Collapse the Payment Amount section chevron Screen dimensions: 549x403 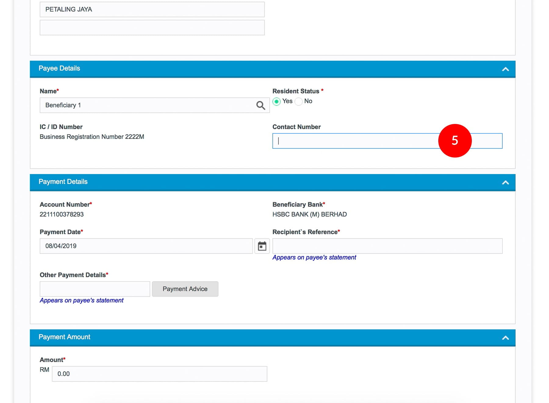click(x=505, y=338)
